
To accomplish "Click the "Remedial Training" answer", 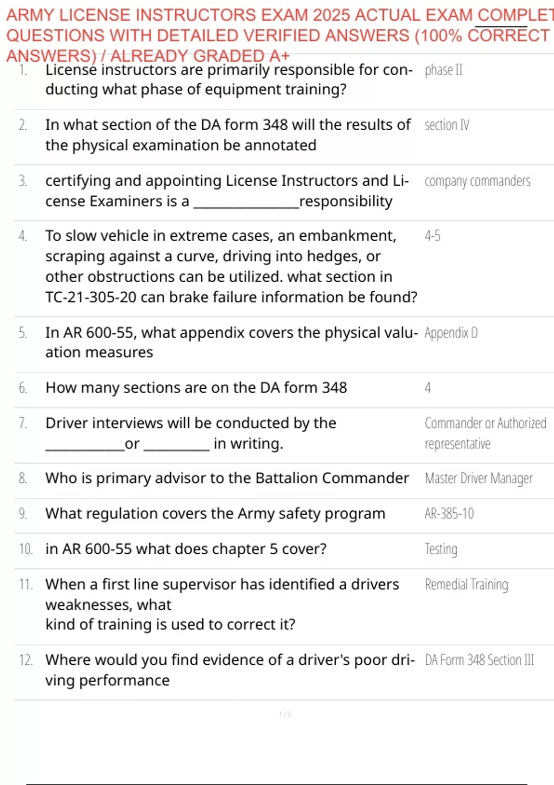I will pos(466,585).
